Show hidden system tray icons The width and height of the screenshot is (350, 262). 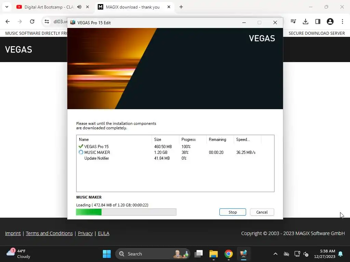275,254
